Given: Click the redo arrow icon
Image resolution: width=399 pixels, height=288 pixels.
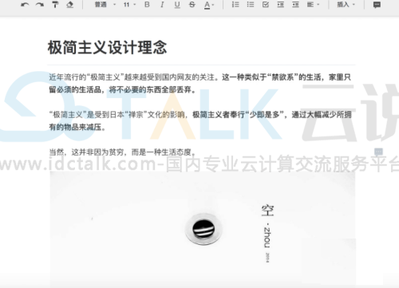Looking at the screenshot, I should pos(40,5).
